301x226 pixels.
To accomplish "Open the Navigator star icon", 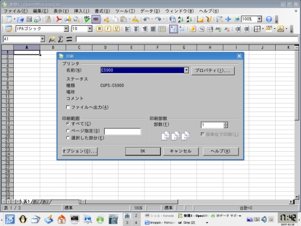I will [228, 19].
